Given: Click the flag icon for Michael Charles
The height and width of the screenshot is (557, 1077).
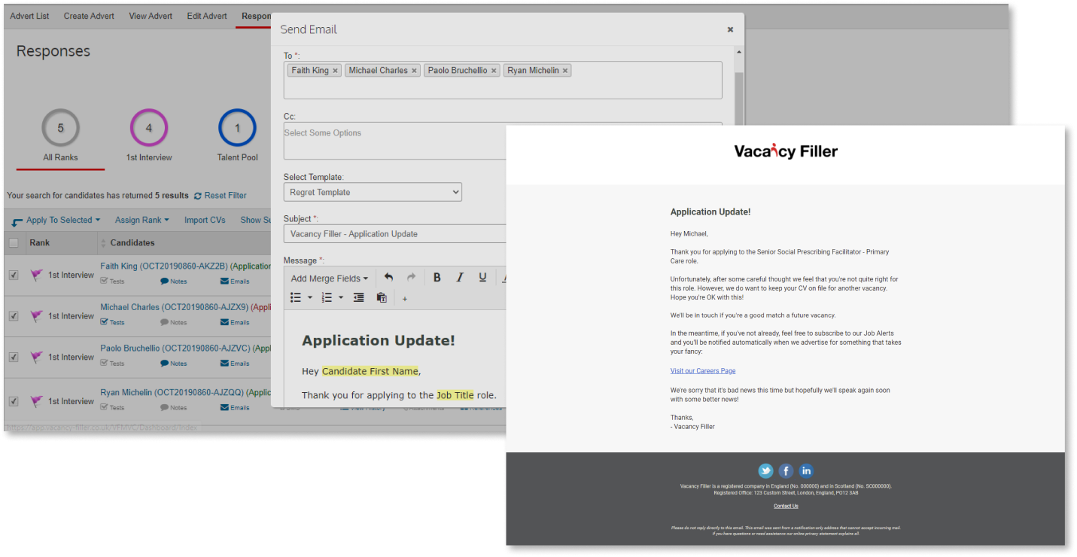Looking at the screenshot, I should (36, 316).
